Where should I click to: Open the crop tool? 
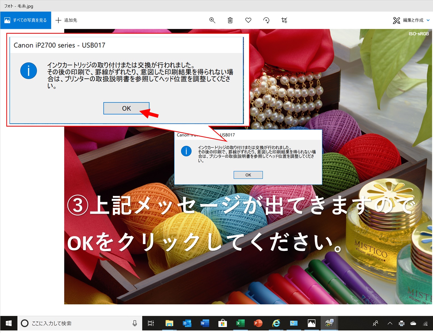coord(284,20)
